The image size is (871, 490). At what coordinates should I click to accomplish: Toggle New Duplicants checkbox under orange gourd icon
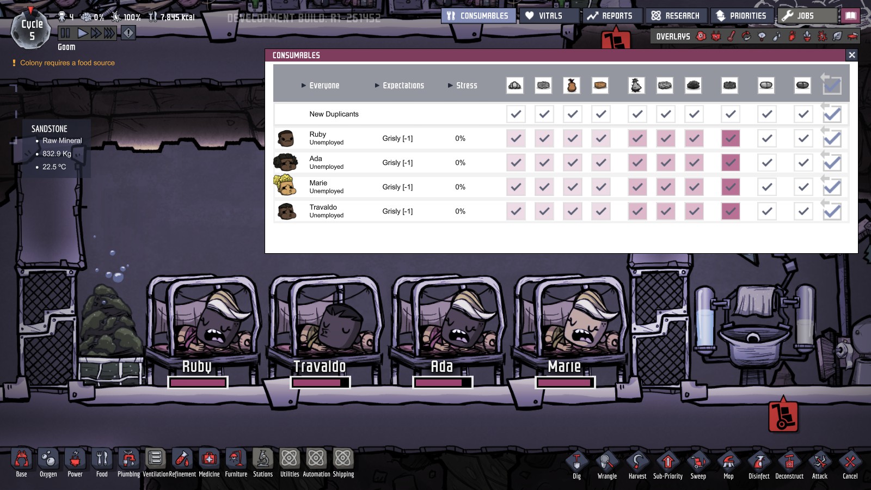572,114
